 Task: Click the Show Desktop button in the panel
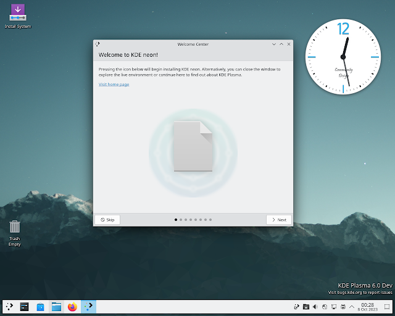coord(387,307)
